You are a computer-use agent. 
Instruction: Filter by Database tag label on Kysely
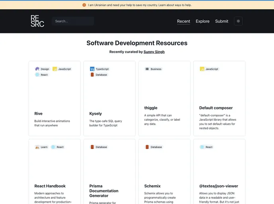pyautogui.click(x=101, y=75)
